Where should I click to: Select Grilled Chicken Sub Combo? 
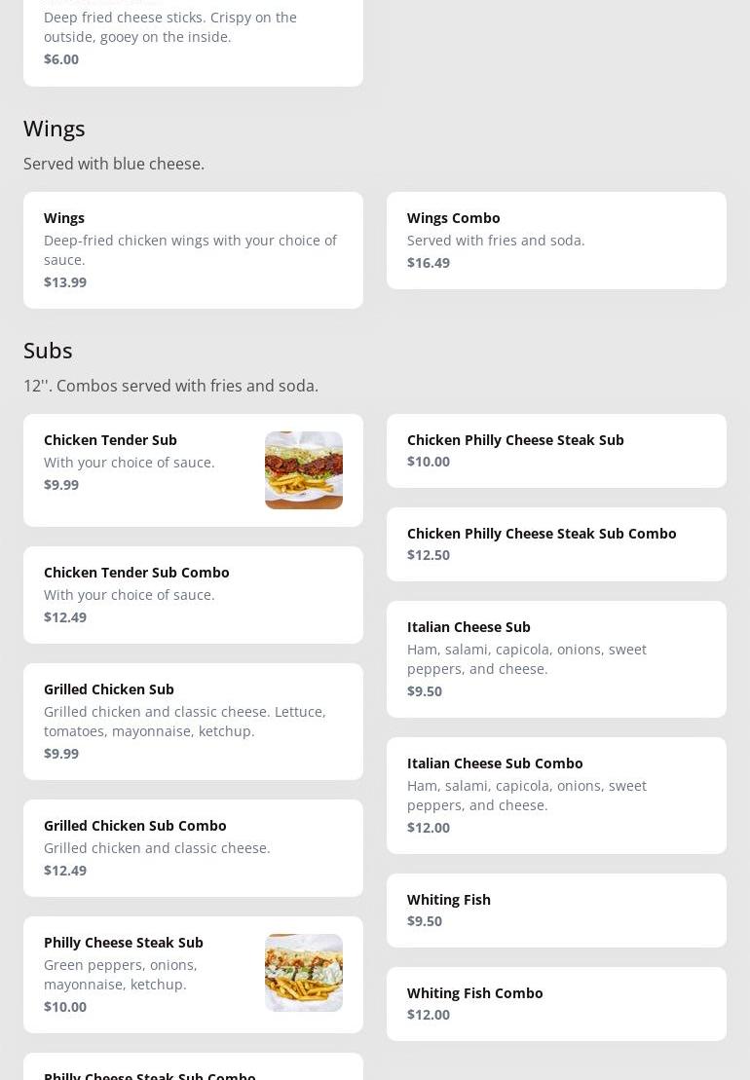pyautogui.click(x=193, y=848)
